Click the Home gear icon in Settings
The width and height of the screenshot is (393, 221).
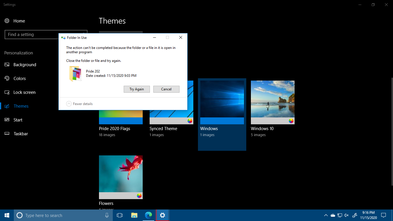7,21
